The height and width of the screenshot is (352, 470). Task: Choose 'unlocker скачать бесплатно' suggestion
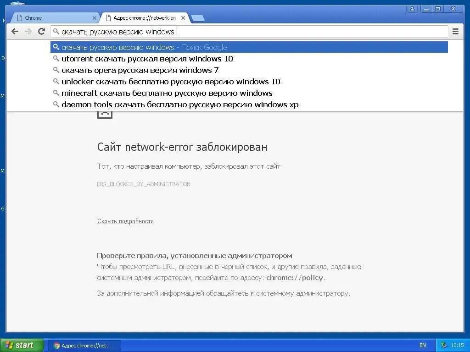[x=249, y=82]
